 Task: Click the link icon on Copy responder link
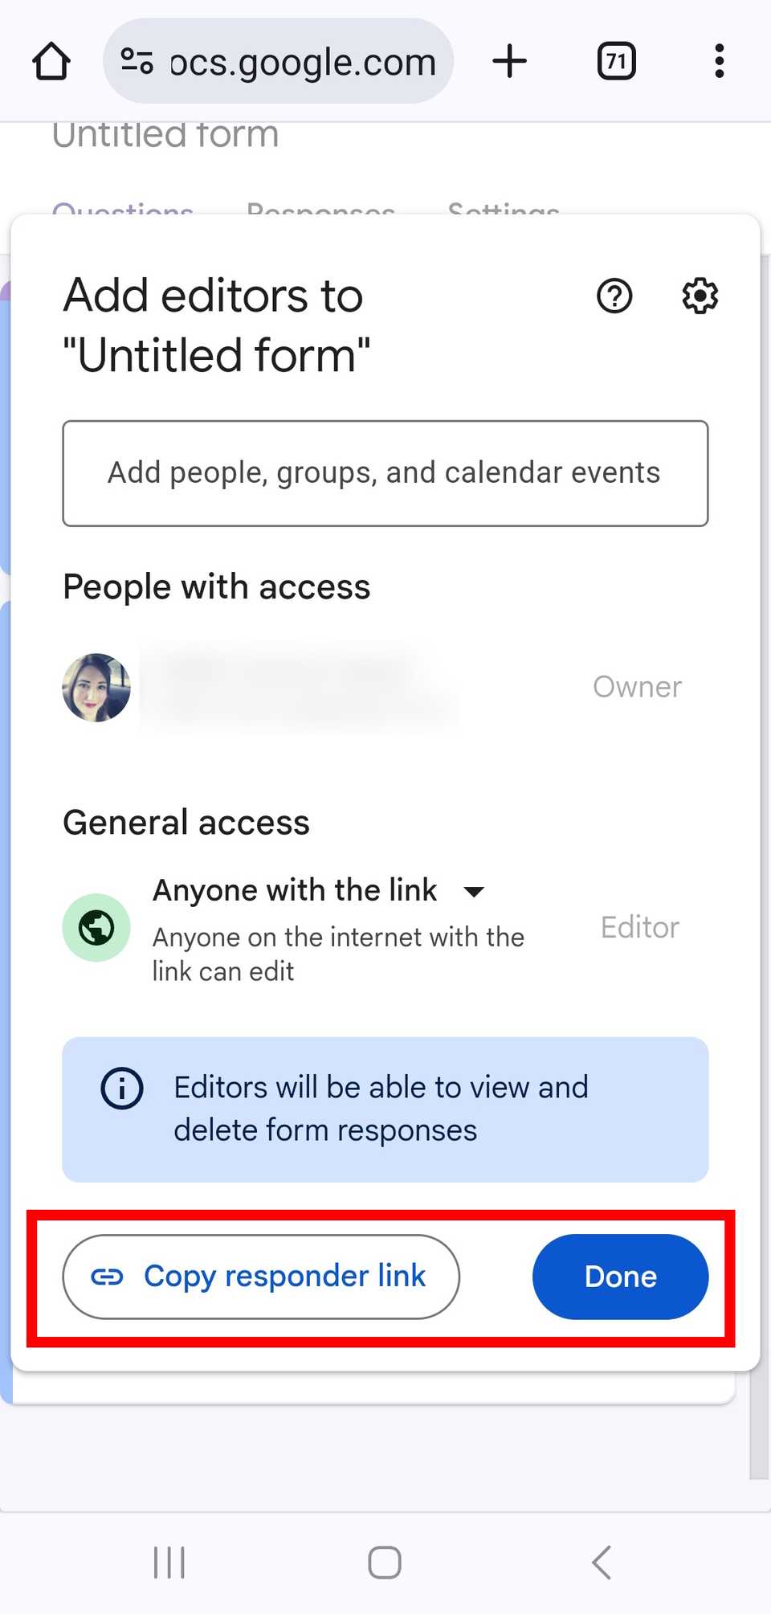pyautogui.click(x=110, y=1276)
